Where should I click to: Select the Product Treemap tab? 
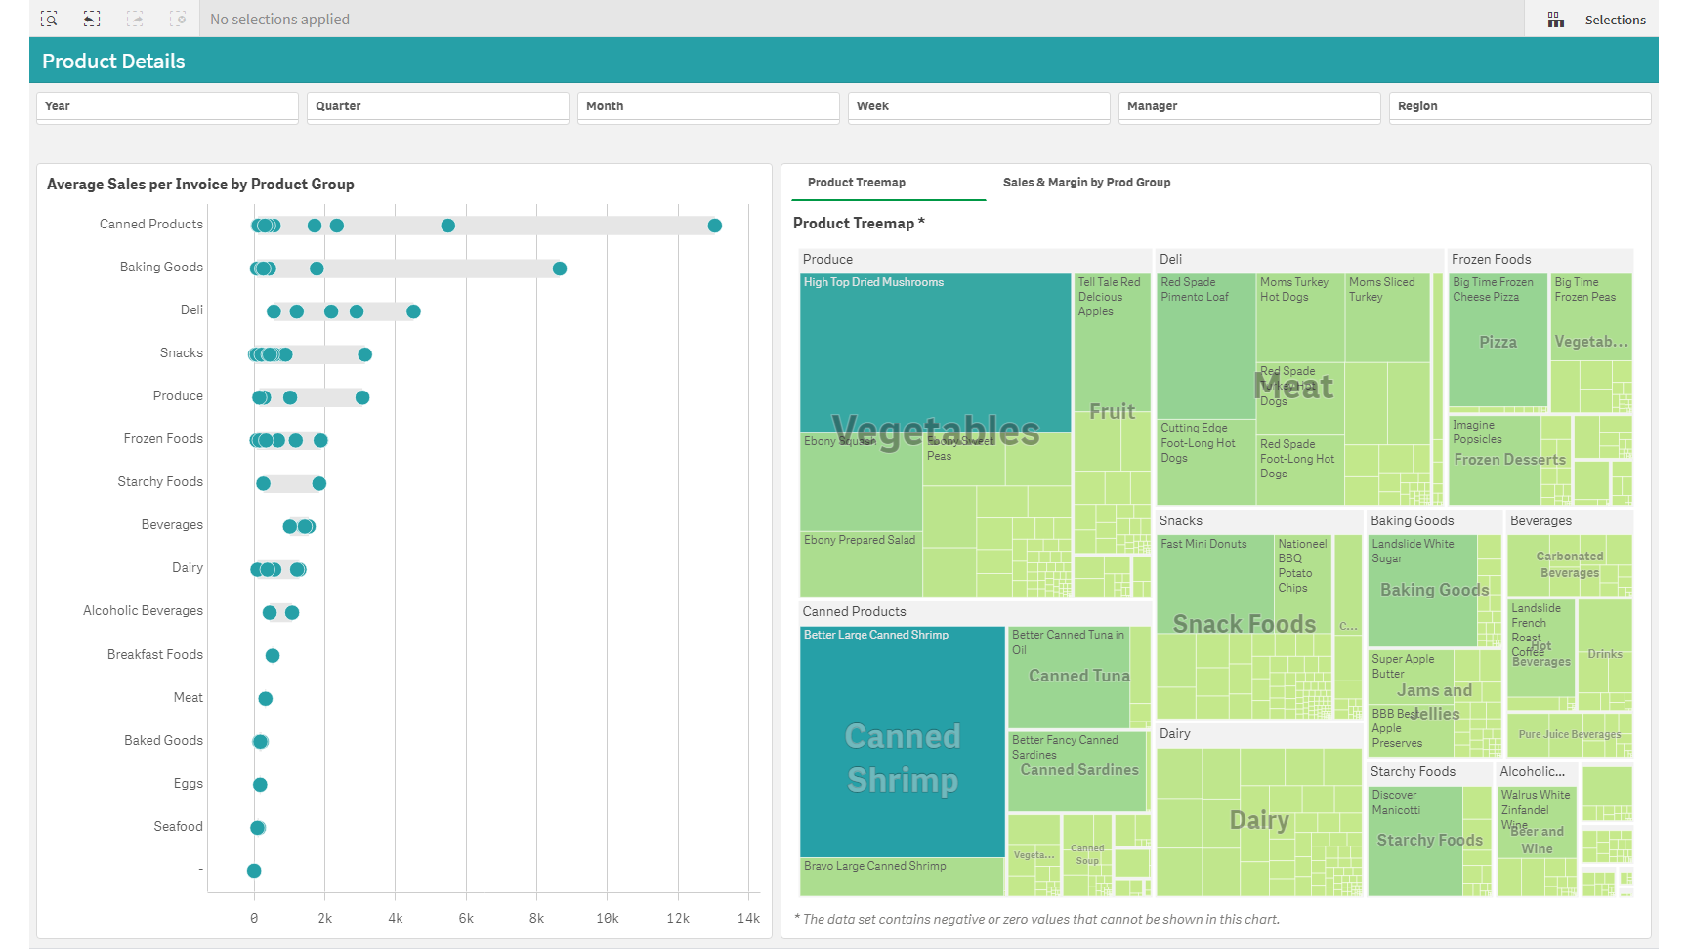tap(856, 182)
